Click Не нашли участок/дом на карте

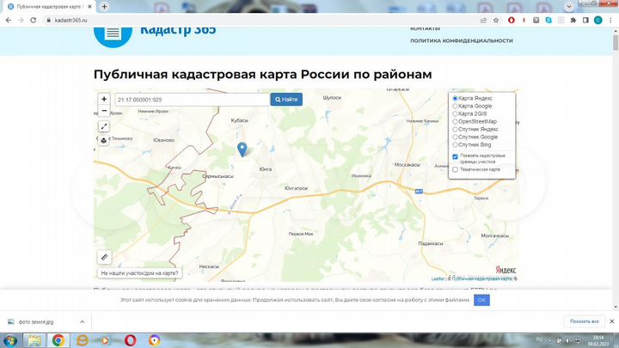(139, 273)
